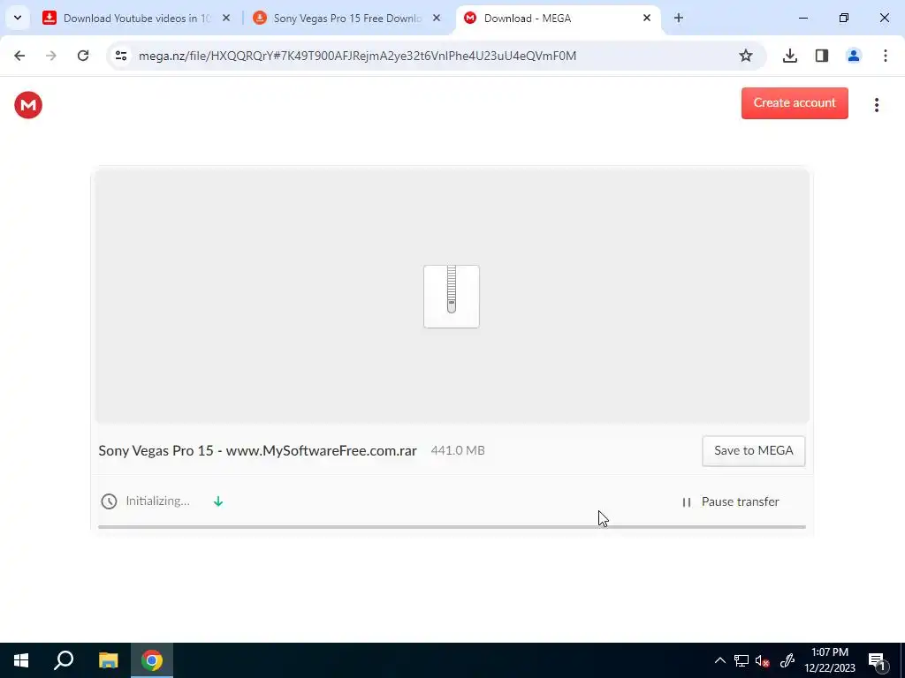Click the pen workspace tray icon
This screenshot has height=678, width=905.
(x=787, y=660)
